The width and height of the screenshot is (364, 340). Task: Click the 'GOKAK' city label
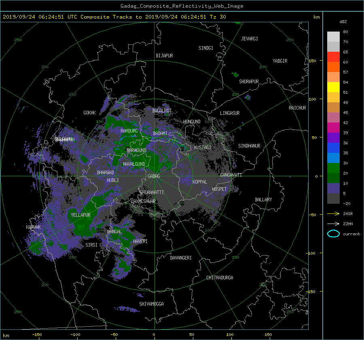pyautogui.click(x=90, y=113)
